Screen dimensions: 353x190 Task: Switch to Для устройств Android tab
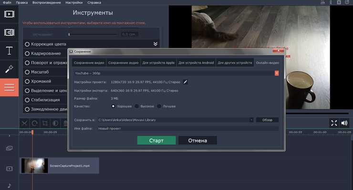pyautogui.click(x=196, y=63)
